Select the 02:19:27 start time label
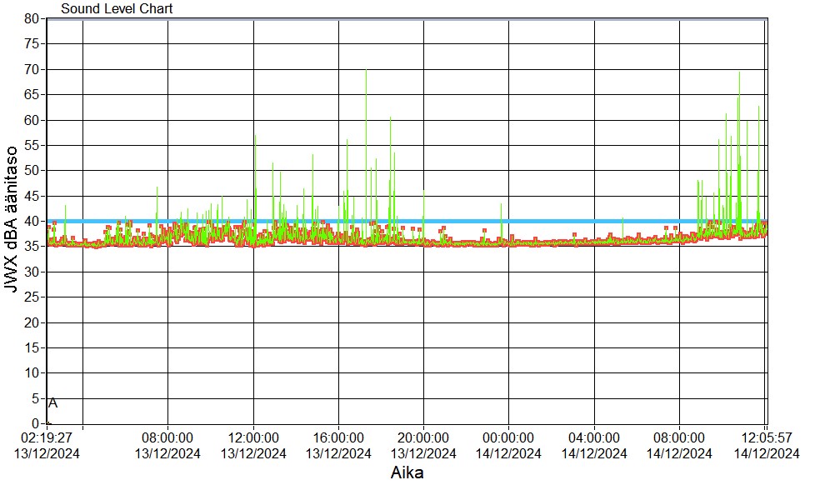This screenshot has height=490, width=825. [47, 437]
